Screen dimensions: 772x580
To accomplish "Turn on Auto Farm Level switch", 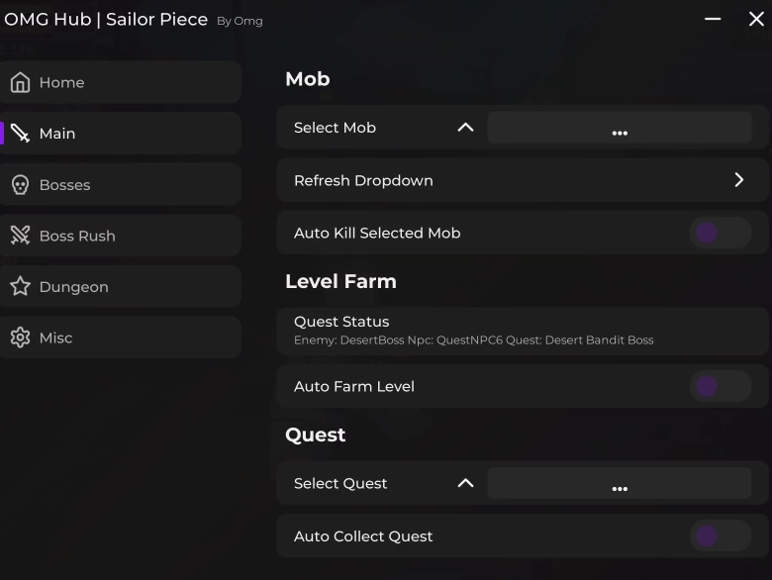I will pos(720,386).
